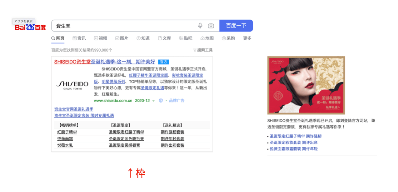The image size is (398, 192).
Task: Open 彩妆套装圣诞限定版 link
Action: click(x=187, y=75)
